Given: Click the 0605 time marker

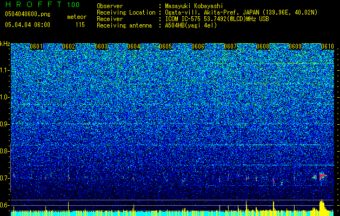Looking at the screenshot, I should [x=165, y=46].
